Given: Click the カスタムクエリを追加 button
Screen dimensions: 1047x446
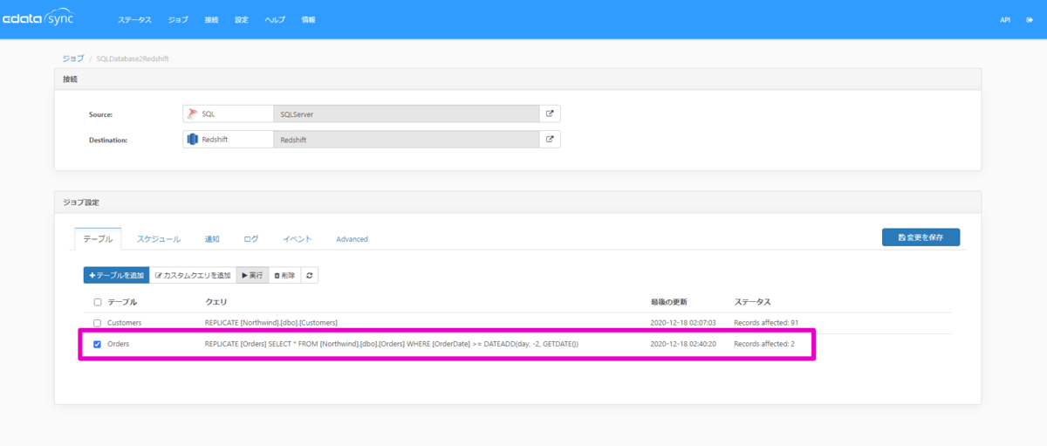Looking at the screenshot, I should click(x=193, y=275).
